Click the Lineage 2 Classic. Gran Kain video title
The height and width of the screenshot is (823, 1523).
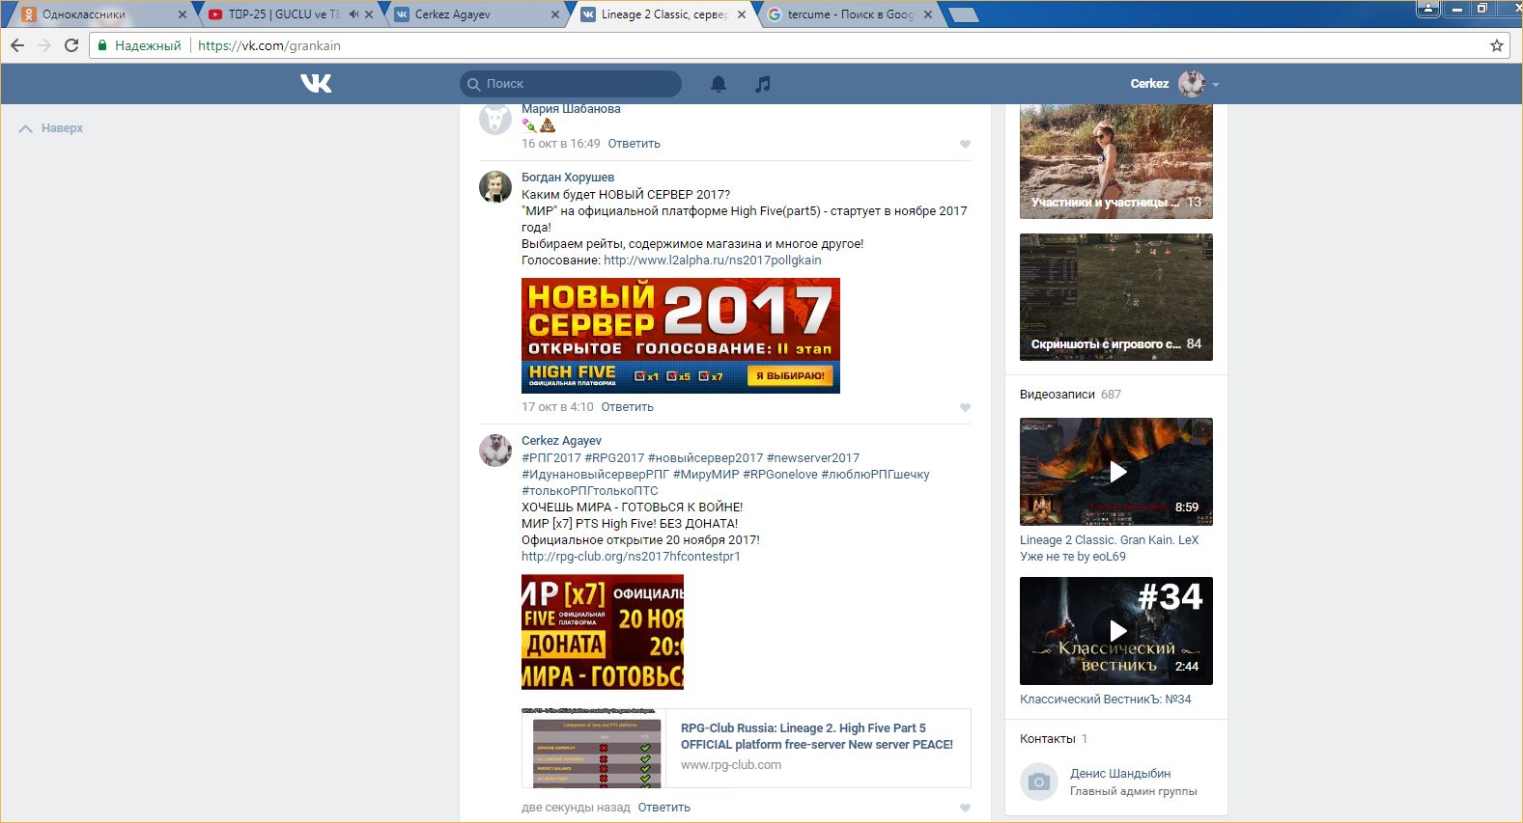(x=1109, y=548)
